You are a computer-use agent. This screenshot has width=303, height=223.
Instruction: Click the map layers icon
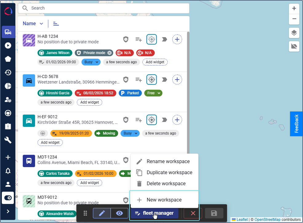click(294, 33)
